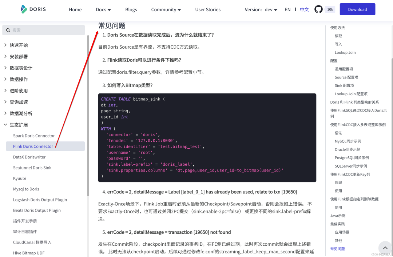Open CloudCanal 数据导入 page
Screen dimensions: 393x257
32,242
